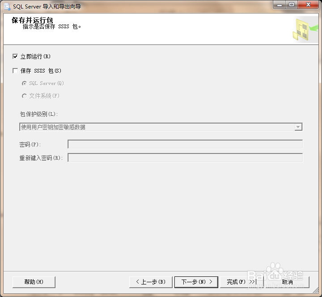Click the 重新键入密码(R) input field
This screenshot has height=297, width=322.
coord(185,158)
